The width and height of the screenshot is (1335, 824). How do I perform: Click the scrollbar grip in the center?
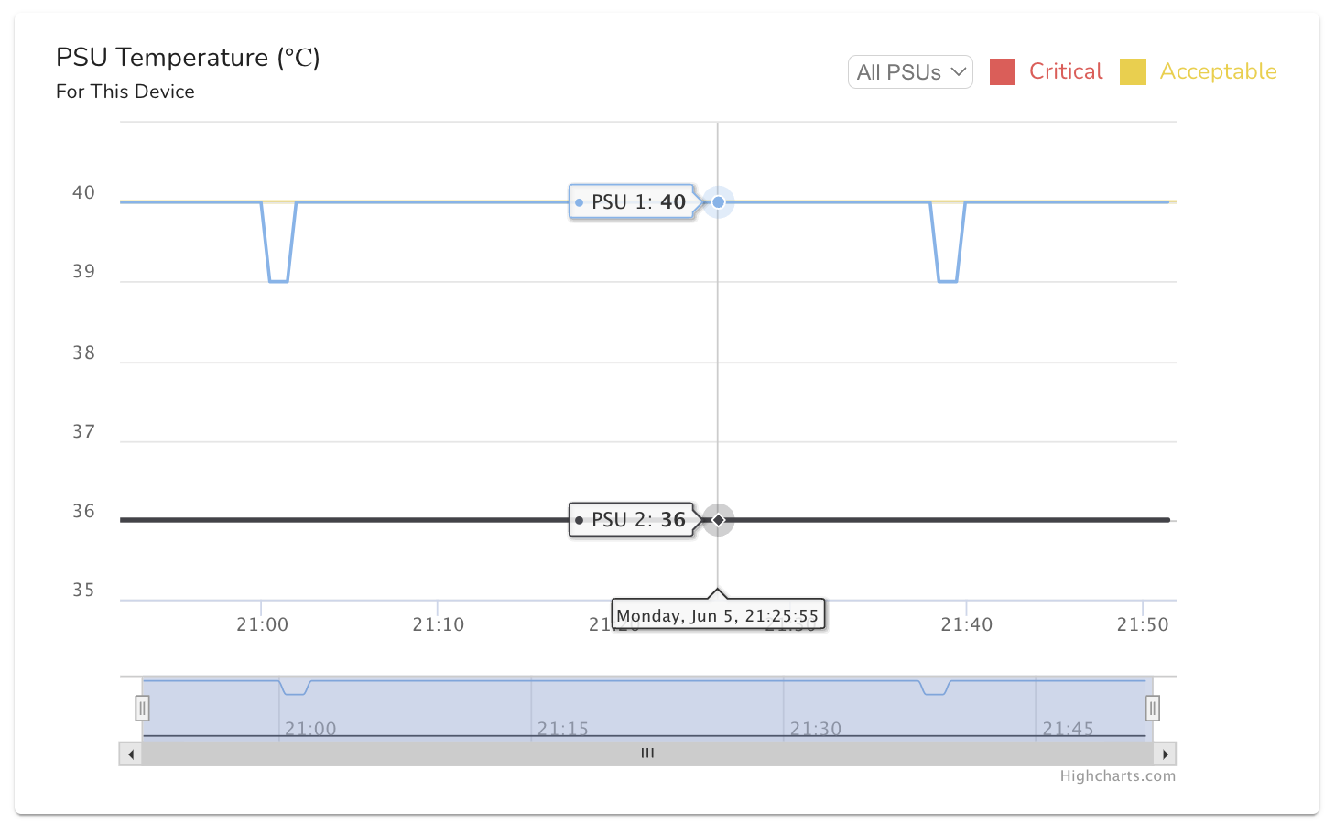click(x=647, y=754)
